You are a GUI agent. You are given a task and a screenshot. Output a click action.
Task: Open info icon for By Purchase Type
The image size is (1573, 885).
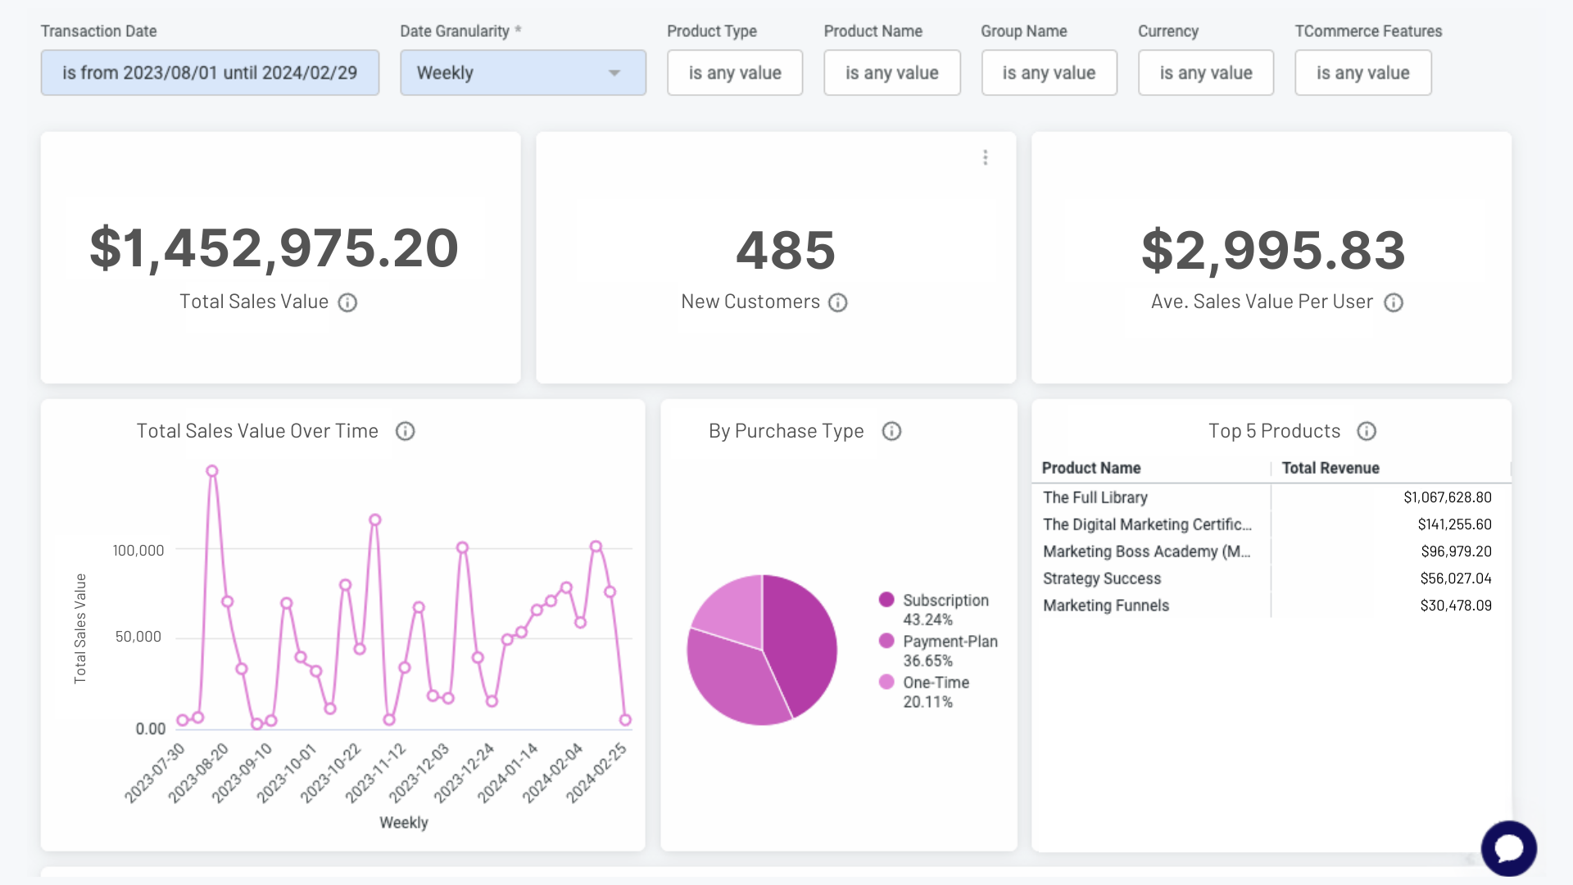click(x=891, y=431)
